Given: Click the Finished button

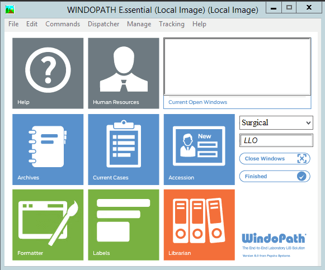Looking at the screenshot, I should click(275, 177).
